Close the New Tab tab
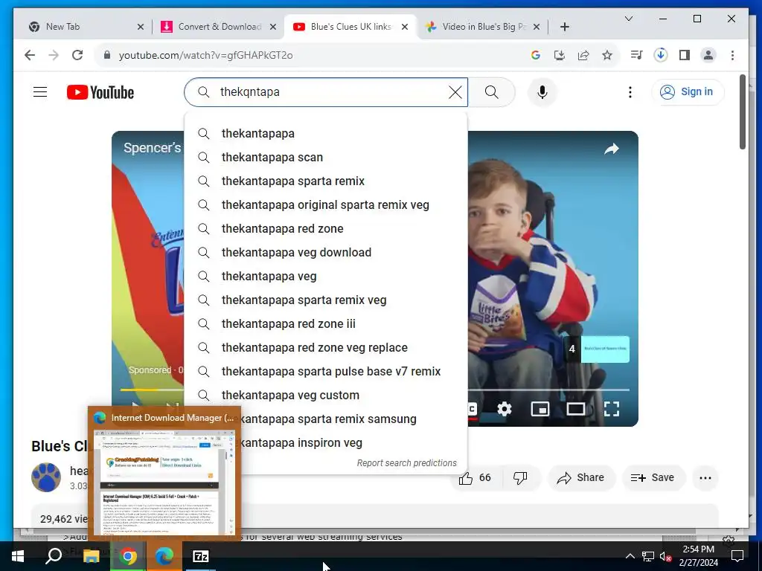762x571 pixels. pyautogui.click(x=141, y=27)
